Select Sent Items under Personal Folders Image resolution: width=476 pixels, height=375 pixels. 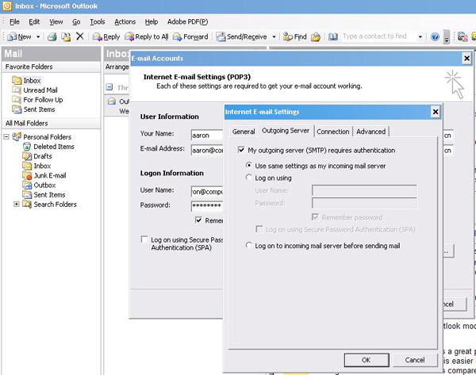[x=44, y=195]
